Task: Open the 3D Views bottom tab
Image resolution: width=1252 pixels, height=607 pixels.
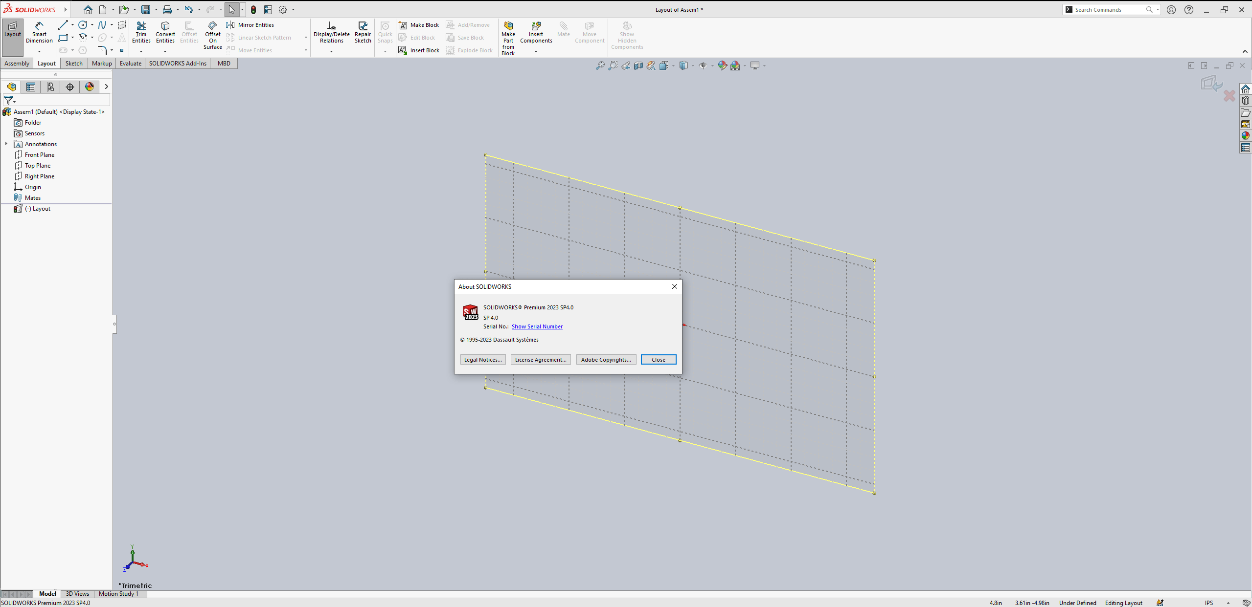Action: [77, 594]
